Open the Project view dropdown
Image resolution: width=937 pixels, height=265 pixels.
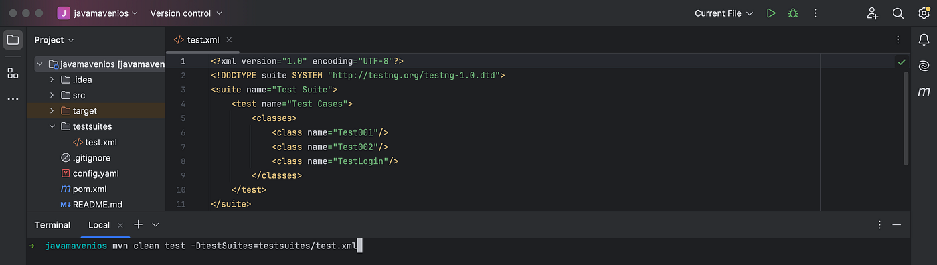[54, 40]
